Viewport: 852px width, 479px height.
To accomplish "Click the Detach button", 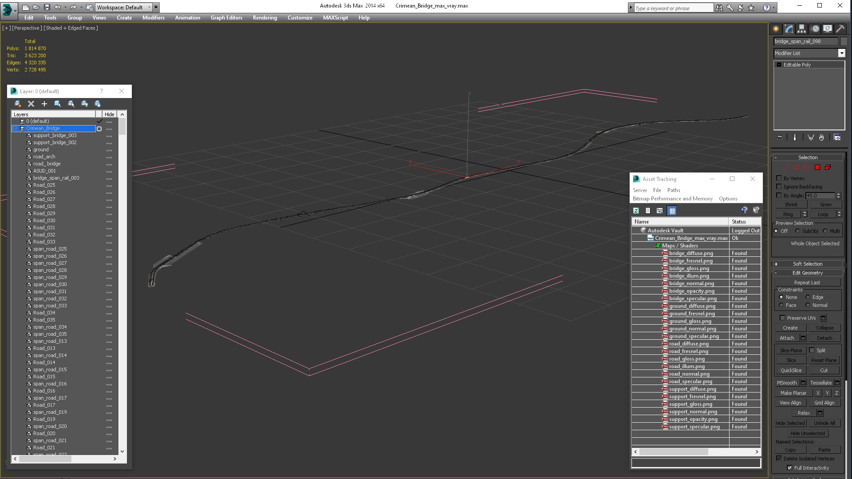I will point(824,338).
